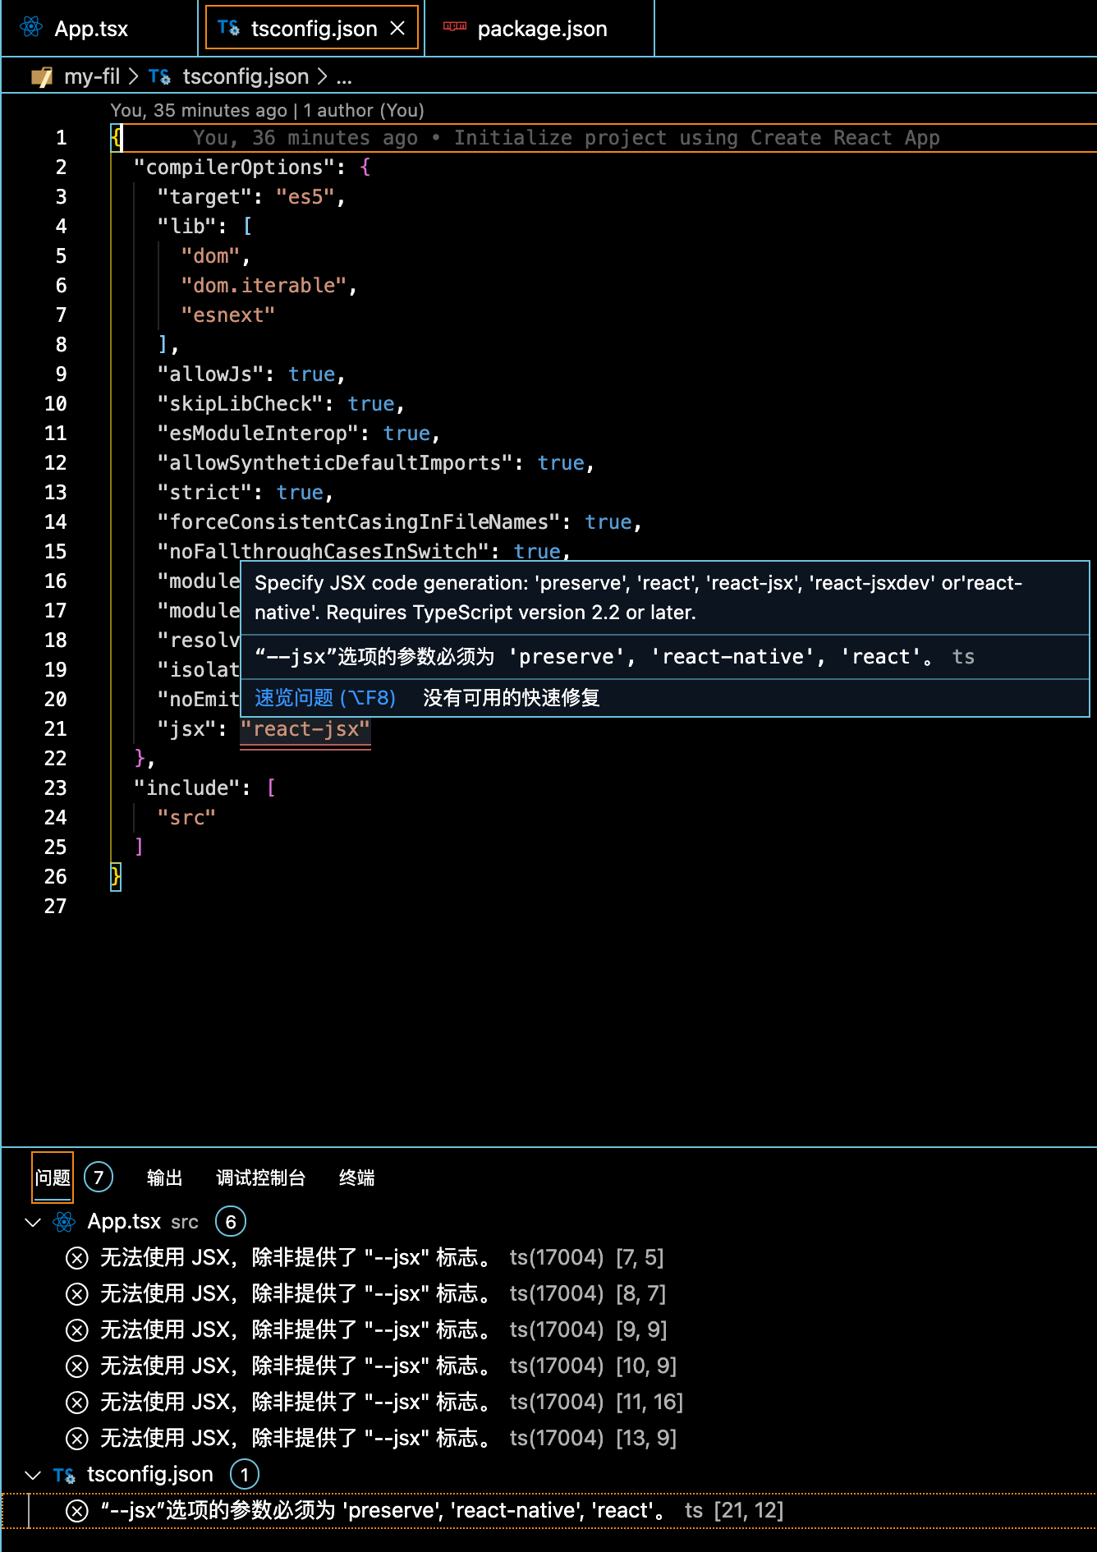1097x1552 pixels.
Task: Click React icon beside App.tsx in problems
Action: point(64,1222)
